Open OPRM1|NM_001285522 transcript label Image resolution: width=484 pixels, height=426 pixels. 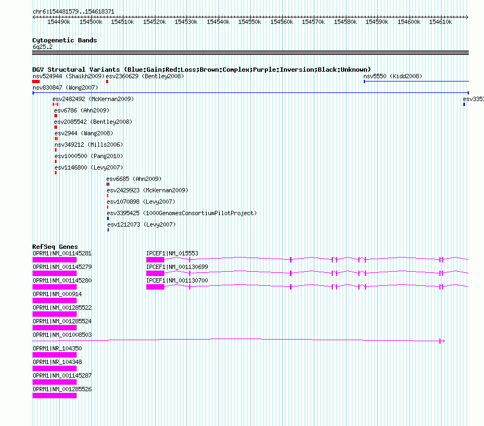pos(62,308)
